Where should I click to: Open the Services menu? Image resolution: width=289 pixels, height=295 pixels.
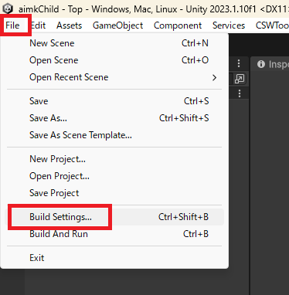coord(229,25)
